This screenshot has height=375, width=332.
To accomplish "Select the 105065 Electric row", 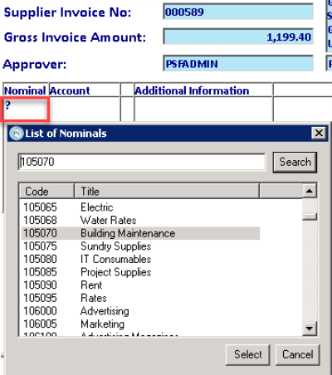I will pyautogui.click(x=140, y=207).
